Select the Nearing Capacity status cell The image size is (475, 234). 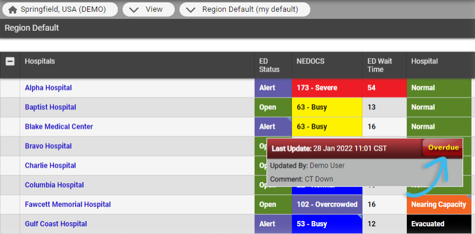coord(439,204)
